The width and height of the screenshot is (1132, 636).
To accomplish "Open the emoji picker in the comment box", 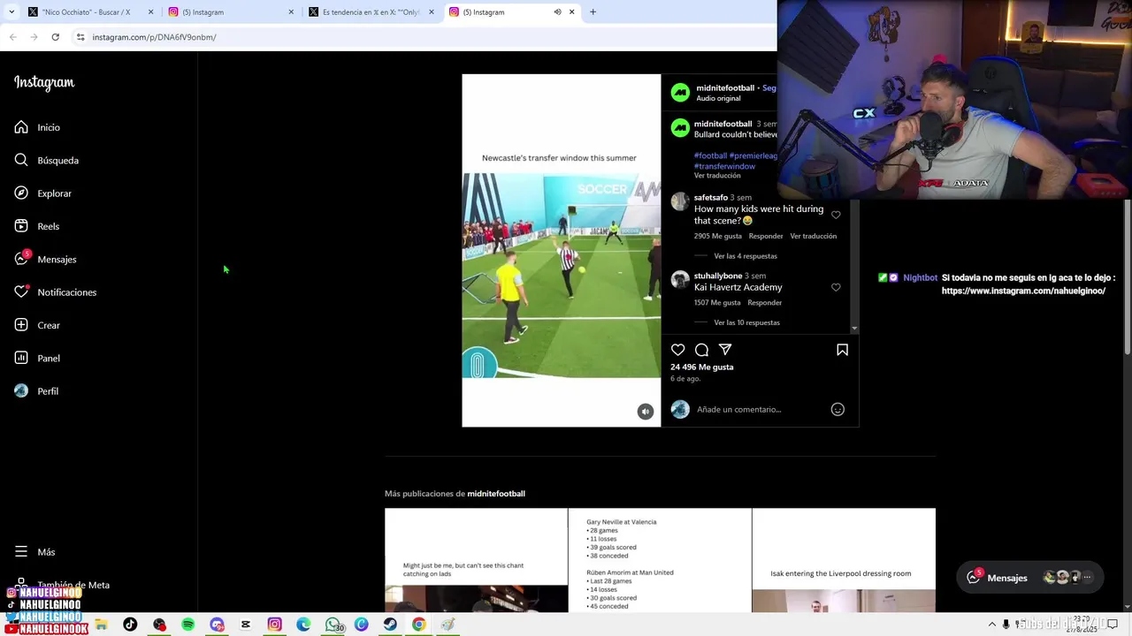I will click(x=838, y=409).
